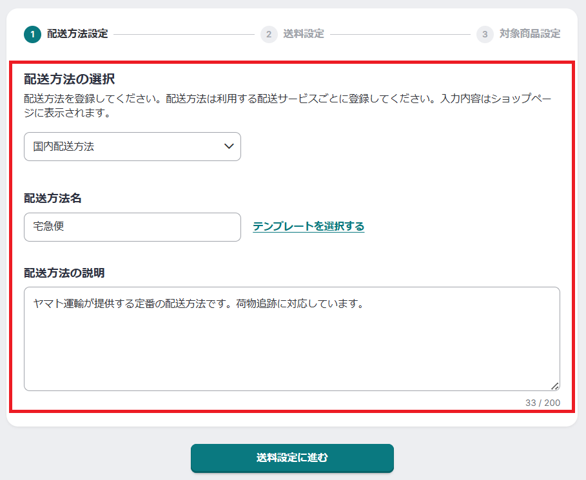
Task: Jump to the 対象商品設定 step label
Action: click(529, 34)
